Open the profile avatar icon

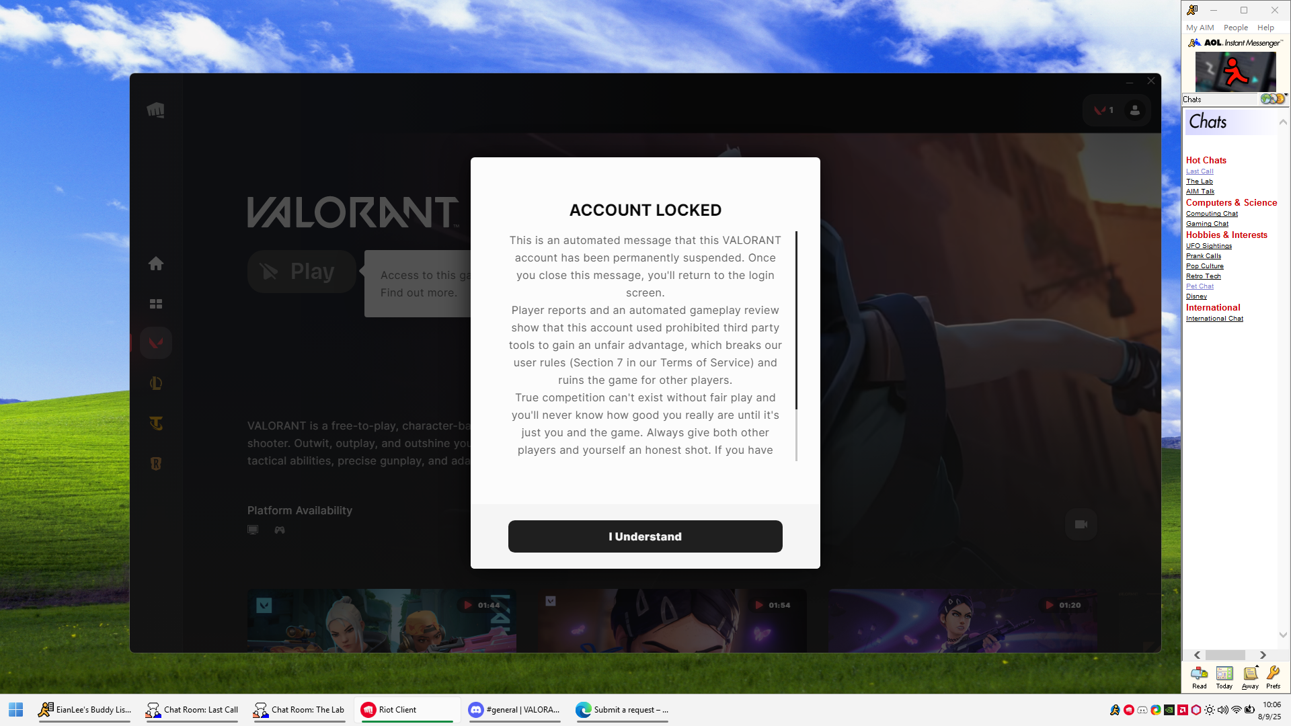[1135, 110]
